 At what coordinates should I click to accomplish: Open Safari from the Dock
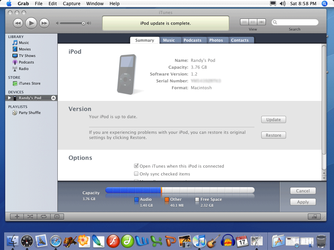click(x=55, y=242)
